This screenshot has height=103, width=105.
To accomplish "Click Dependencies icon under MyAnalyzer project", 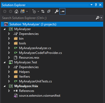I will [16, 34].
